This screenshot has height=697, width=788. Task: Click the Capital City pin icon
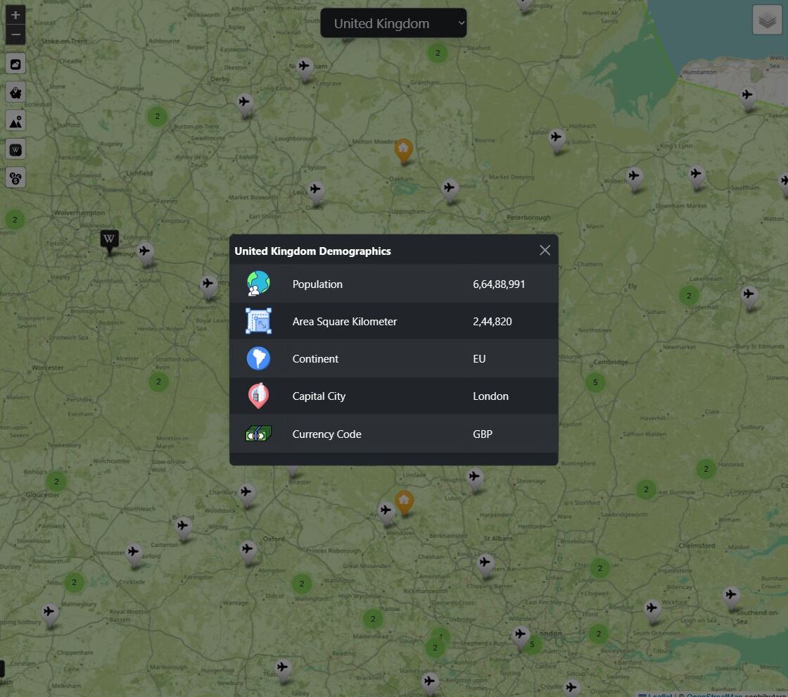click(x=258, y=396)
